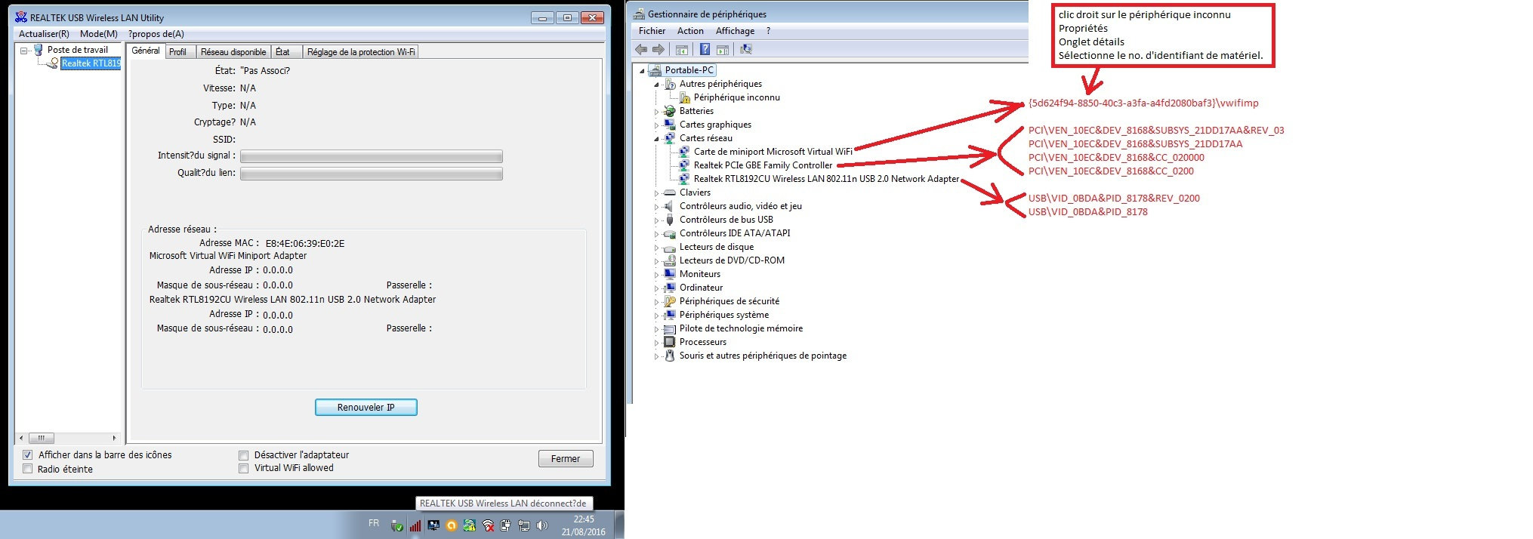Select the Batteries category icon
1533x539 pixels.
670,111
